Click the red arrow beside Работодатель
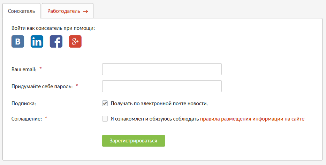The image size is (326, 165). [x=85, y=11]
